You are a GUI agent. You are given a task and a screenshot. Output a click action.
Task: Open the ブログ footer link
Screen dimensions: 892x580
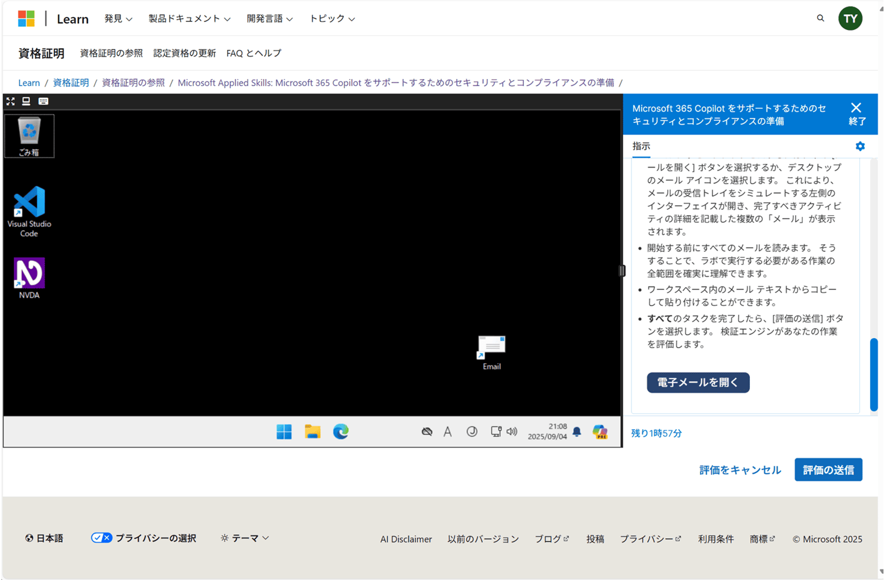pos(552,539)
